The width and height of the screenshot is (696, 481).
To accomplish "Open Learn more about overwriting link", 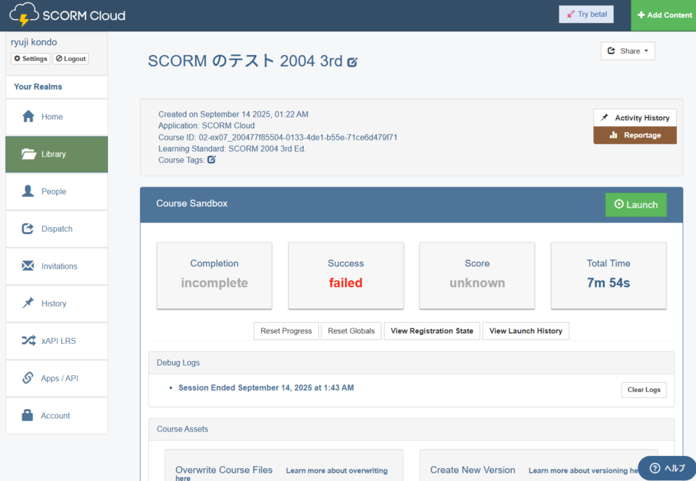I will pyautogui.click(x=336, y=470).
